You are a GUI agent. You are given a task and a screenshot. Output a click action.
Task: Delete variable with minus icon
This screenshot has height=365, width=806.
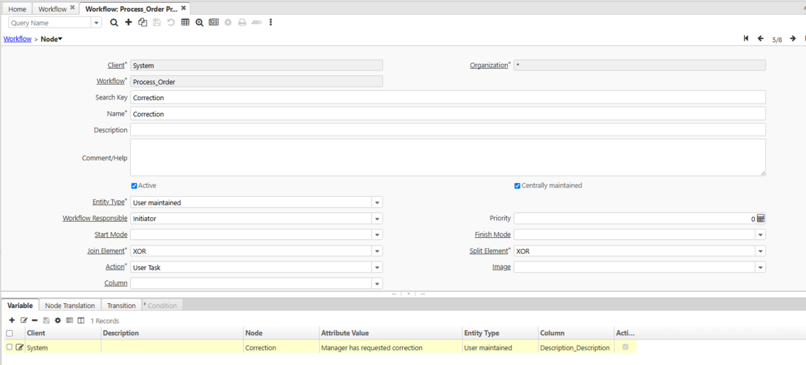34,321
